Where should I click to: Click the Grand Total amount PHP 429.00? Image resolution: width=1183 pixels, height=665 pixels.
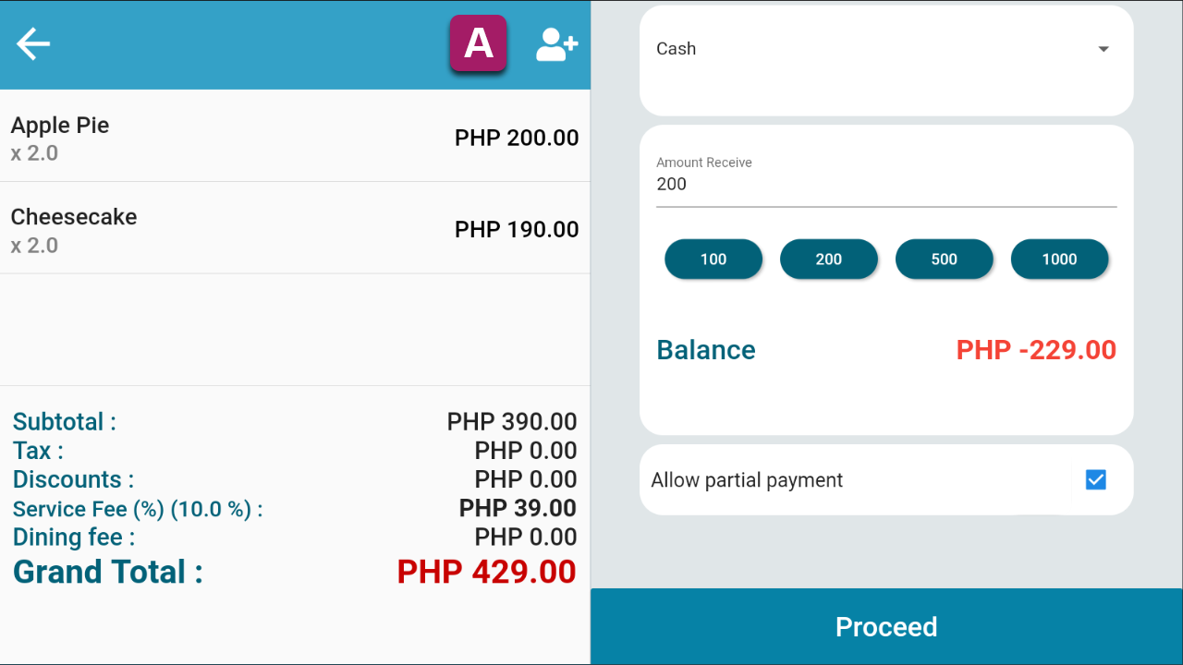point(486,572)
